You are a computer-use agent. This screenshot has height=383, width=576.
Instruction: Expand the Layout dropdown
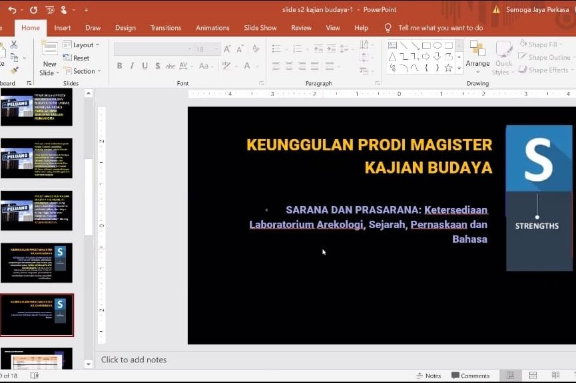pyautogui.click(x=81, y=45)
